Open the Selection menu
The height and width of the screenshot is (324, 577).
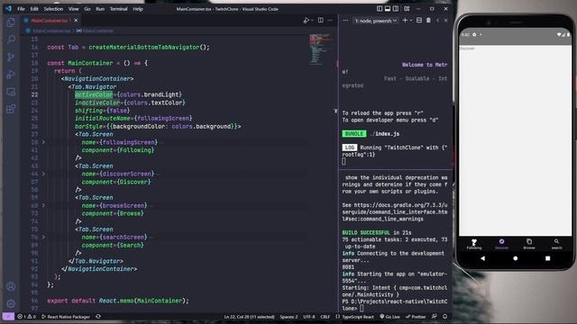click(53, 9)
